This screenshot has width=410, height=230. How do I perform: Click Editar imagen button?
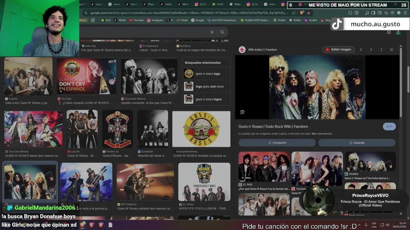point(339,50)
